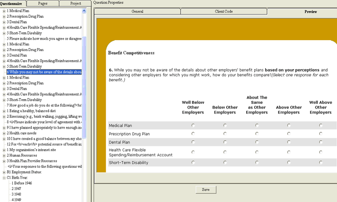Expand the My organization's intranet site node
The height and width of the screenshot is (202, 337).
4,150
